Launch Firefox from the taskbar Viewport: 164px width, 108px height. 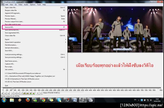click(28, 100)
